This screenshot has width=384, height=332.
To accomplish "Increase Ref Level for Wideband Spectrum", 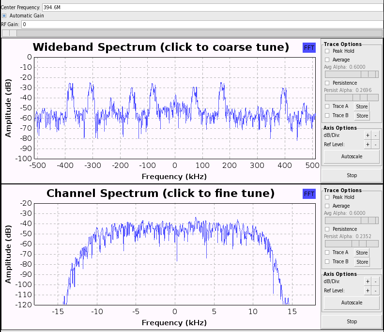I will pos(368,144).
